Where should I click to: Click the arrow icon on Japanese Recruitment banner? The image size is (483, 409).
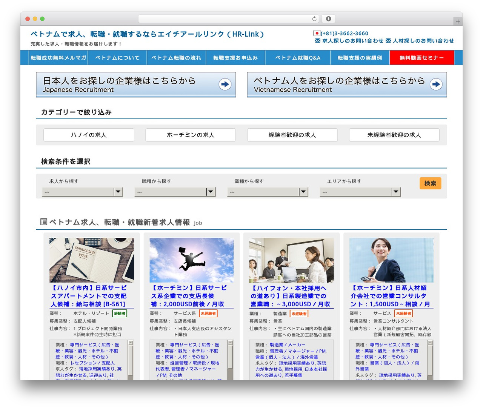pyautogui.click(x=225, y=84)
